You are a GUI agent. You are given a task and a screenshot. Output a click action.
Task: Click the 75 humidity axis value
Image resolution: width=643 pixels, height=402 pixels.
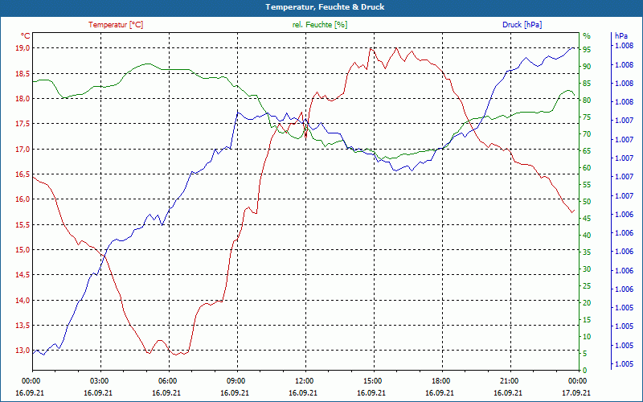(587, 117)
